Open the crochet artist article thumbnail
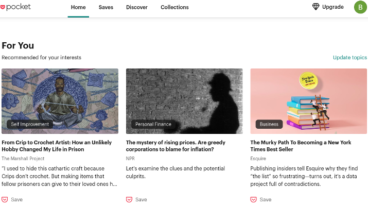This screenshot has width=368, height=206. [x=60, y=101]
